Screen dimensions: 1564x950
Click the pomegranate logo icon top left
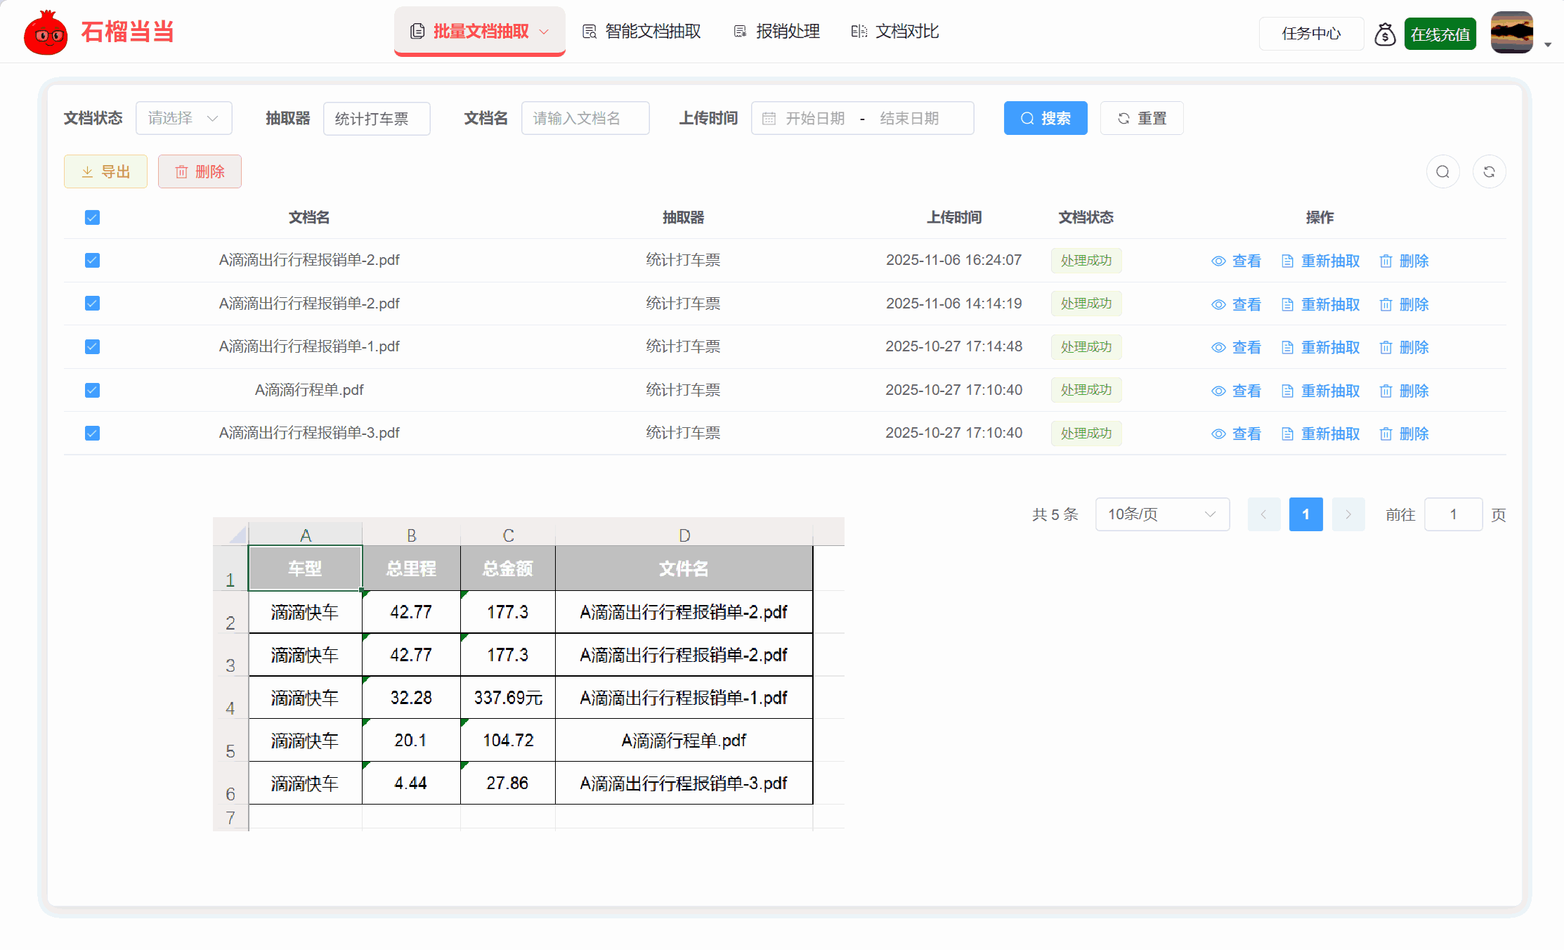point(45,32)
